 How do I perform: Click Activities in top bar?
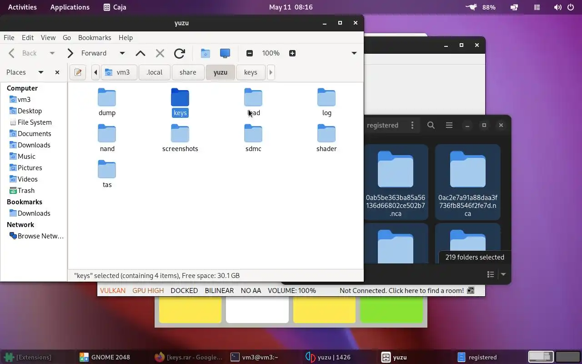tap(22, 7)
